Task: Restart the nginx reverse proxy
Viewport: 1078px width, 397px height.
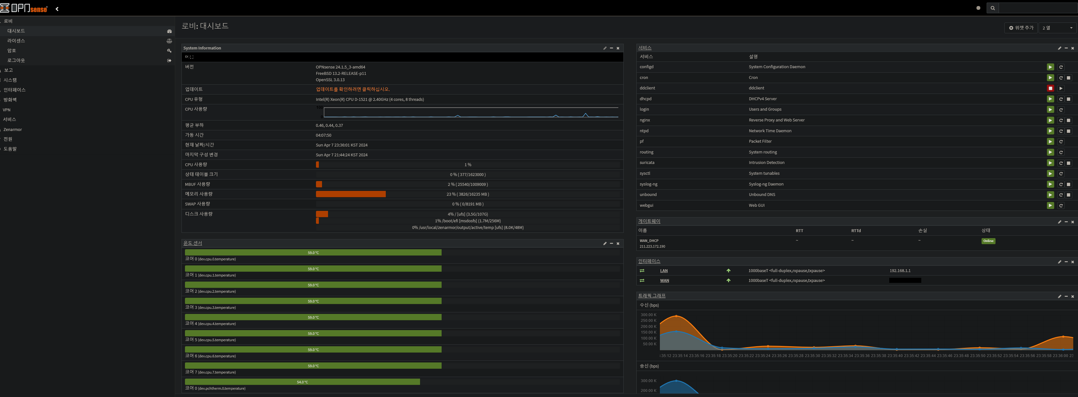Action: pyautogui.click(x=1061, y=120)
